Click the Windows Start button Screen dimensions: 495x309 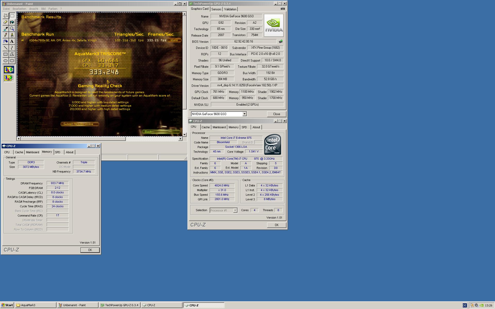(7, 305)
